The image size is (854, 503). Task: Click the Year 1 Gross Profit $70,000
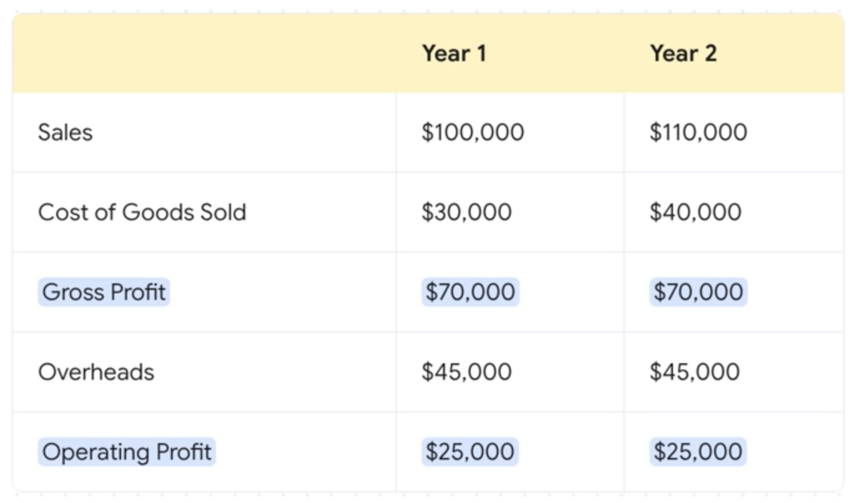(470, 292)
